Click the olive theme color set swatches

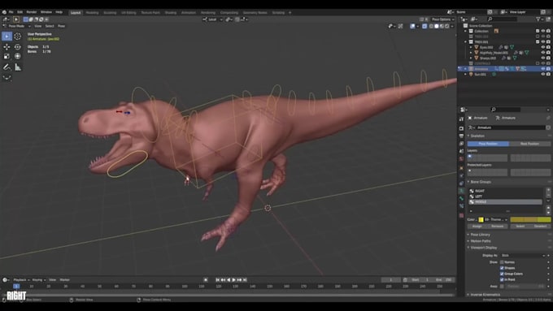530,220
